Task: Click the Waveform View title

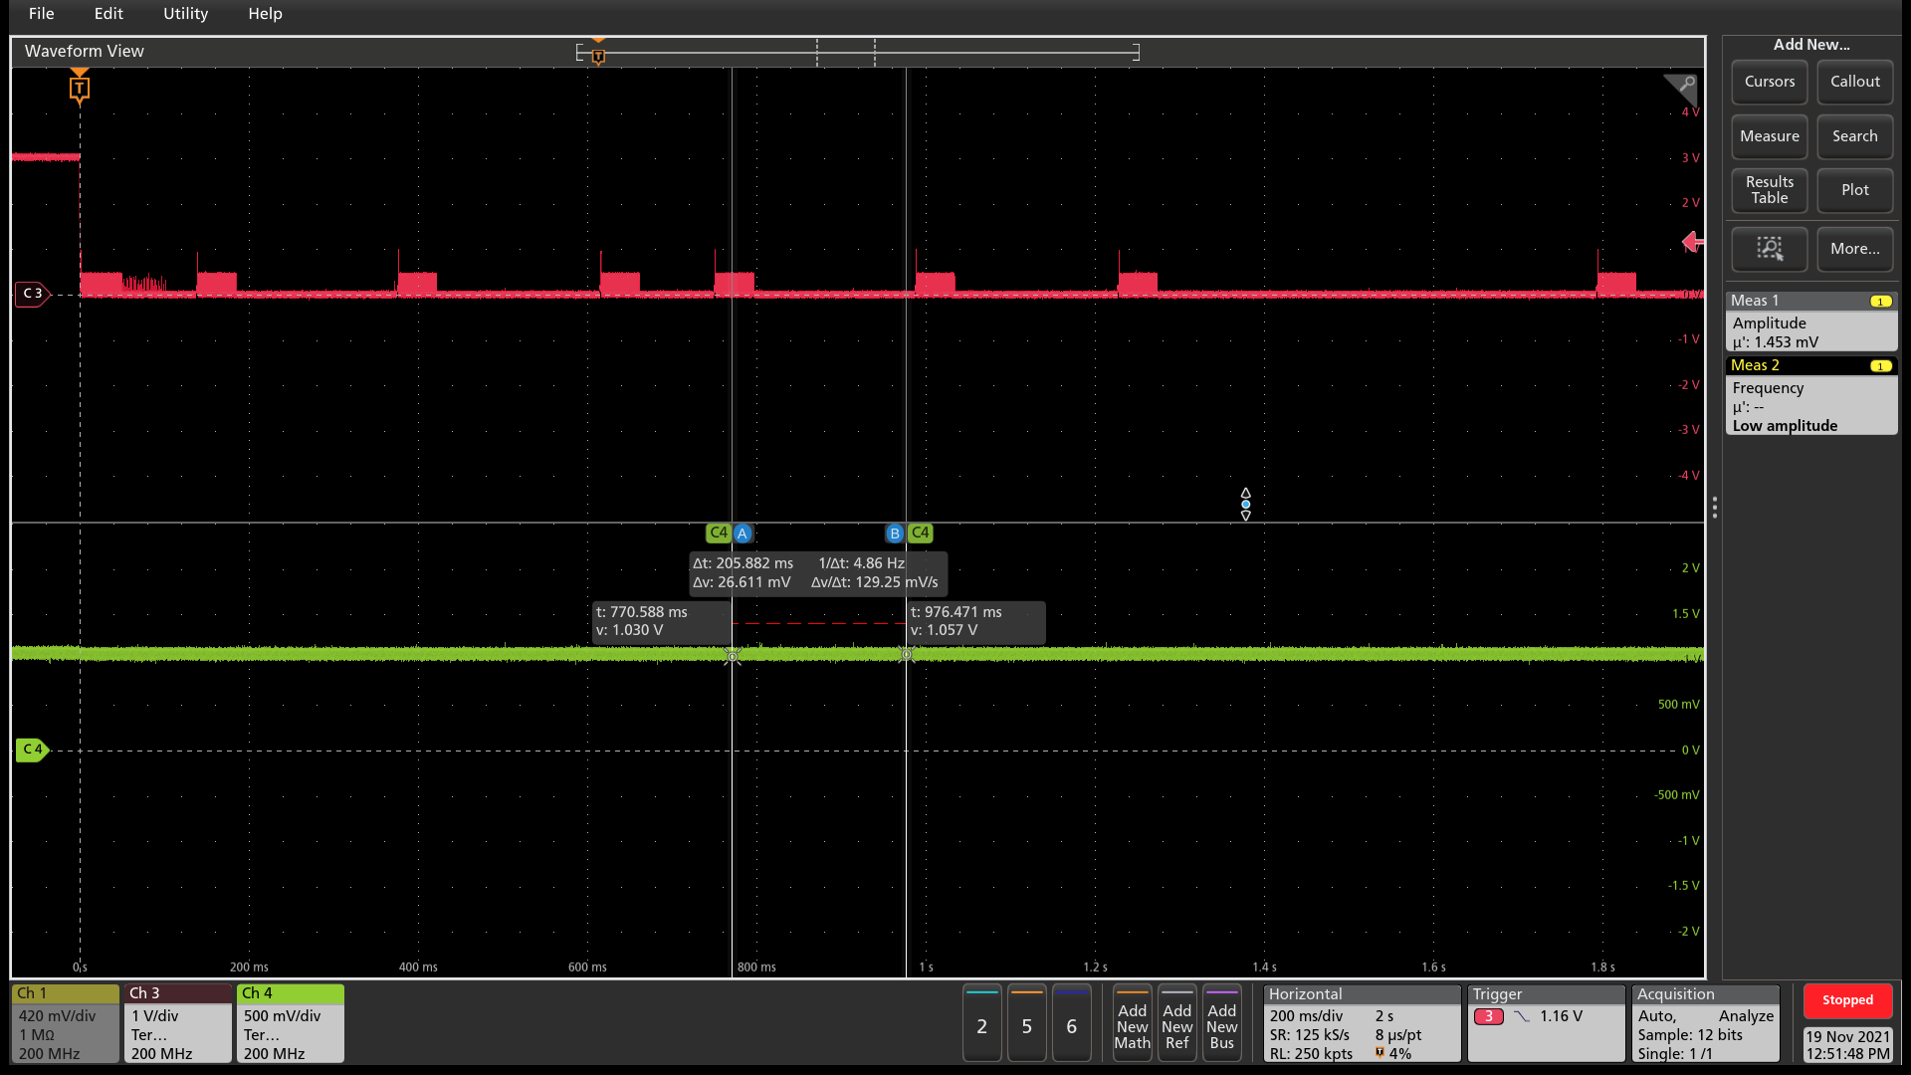Action: coord(85,51)
